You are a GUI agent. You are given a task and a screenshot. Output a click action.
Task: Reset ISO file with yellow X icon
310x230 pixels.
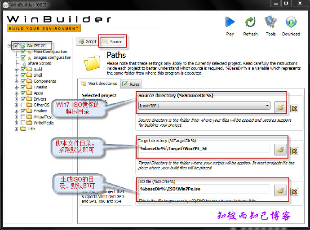294,192
